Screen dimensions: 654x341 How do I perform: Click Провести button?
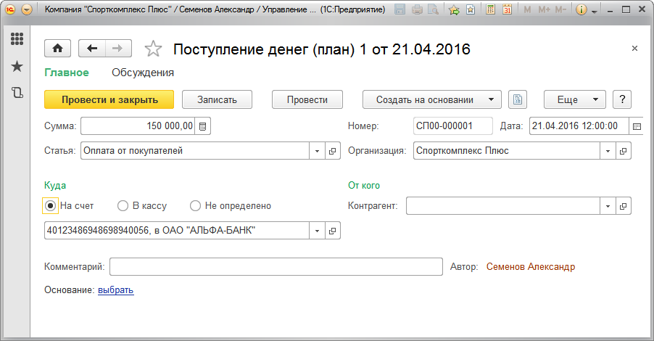307,99
